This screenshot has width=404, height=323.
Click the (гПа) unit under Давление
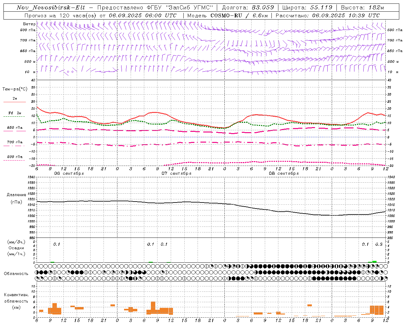click(x=16, y=202)
